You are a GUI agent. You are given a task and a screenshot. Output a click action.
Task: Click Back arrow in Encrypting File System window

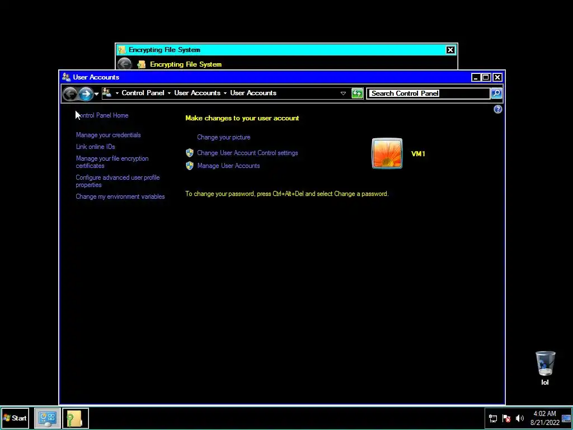coord(125,64)
